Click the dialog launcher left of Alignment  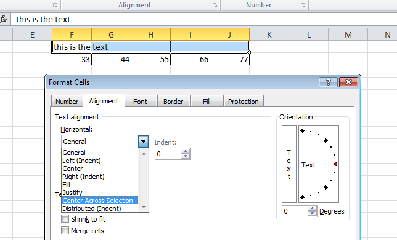click(55, 6)
